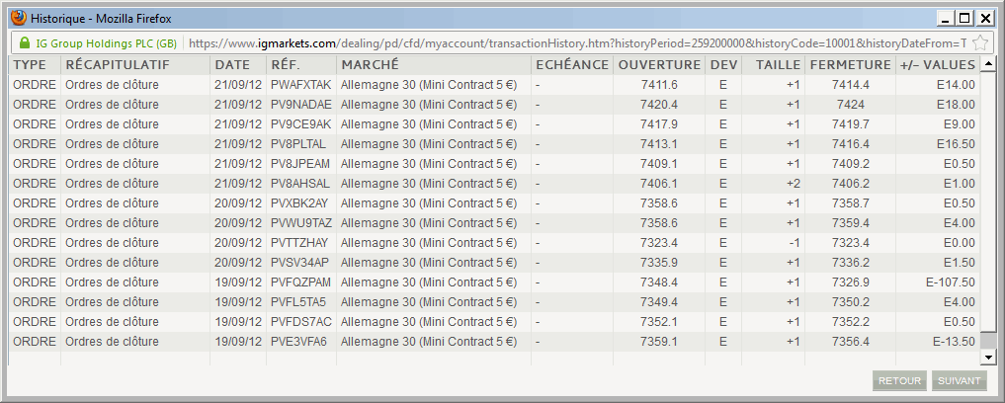1005x403 pixels.
Task: Select reference PVTTZHAY
Action: (299, 243)
